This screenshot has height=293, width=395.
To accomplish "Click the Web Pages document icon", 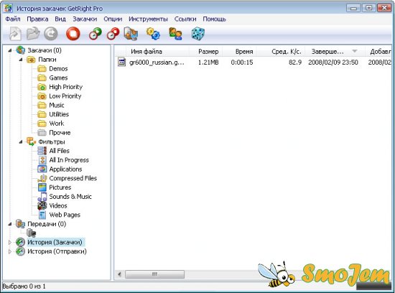I will click(42, 215).
